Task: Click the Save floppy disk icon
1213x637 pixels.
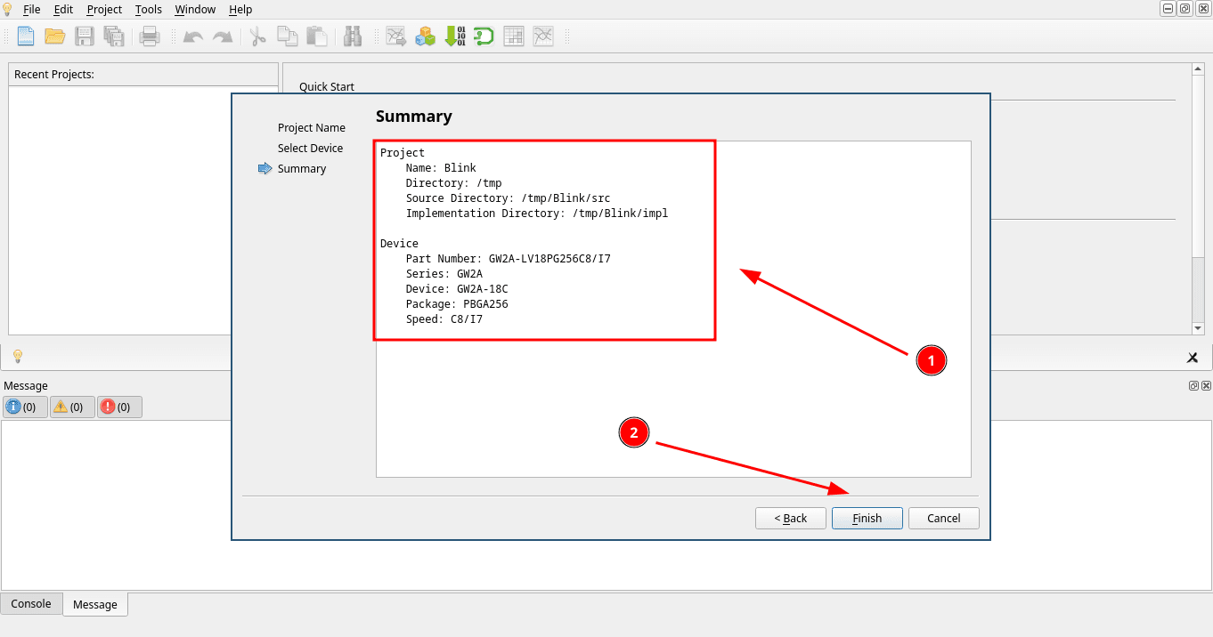Action: (85, 36)
